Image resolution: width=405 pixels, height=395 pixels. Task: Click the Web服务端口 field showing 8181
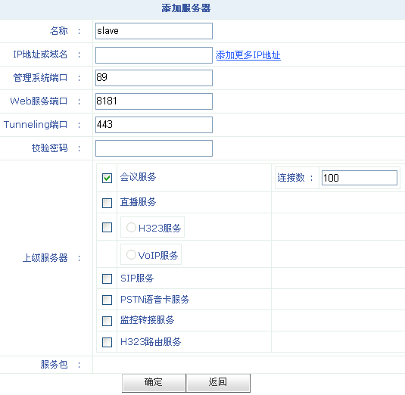coord(154,101)
